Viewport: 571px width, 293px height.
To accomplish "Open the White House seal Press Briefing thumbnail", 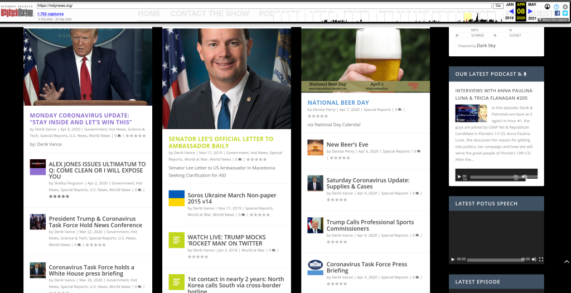I will tap(316, 267).
